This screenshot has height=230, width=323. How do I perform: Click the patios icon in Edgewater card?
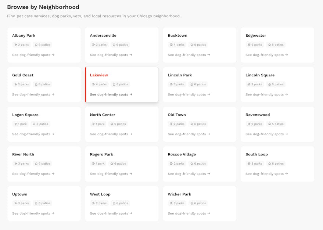point(269,45)
